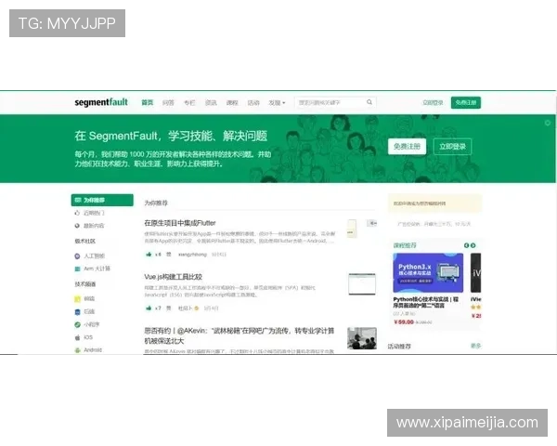The width and height of the screenshot is (557, 446).
Task: Open 人工智能 community in sidebar
Action: [89, 256]
